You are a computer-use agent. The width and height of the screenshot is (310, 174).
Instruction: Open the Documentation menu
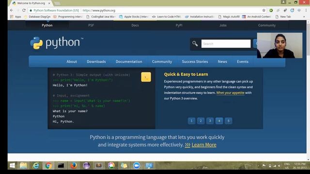pyautogui.click(x=129, y=61)
